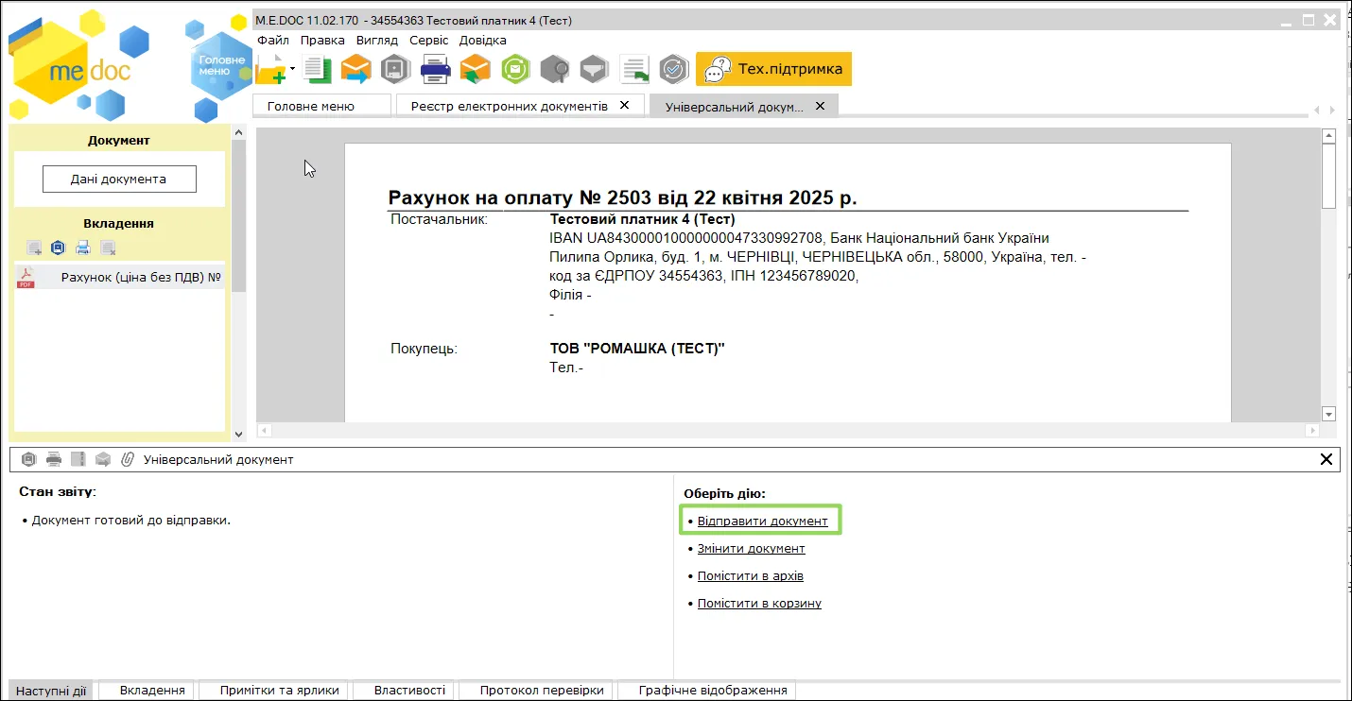This screenshot has height=701, width=1352.
Task: Click the green hexagon mail refresh icon
Action: 515,69
